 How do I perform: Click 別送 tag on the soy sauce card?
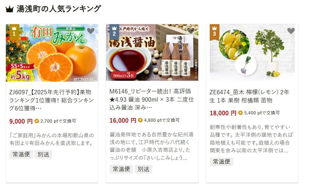pos(143,169)
